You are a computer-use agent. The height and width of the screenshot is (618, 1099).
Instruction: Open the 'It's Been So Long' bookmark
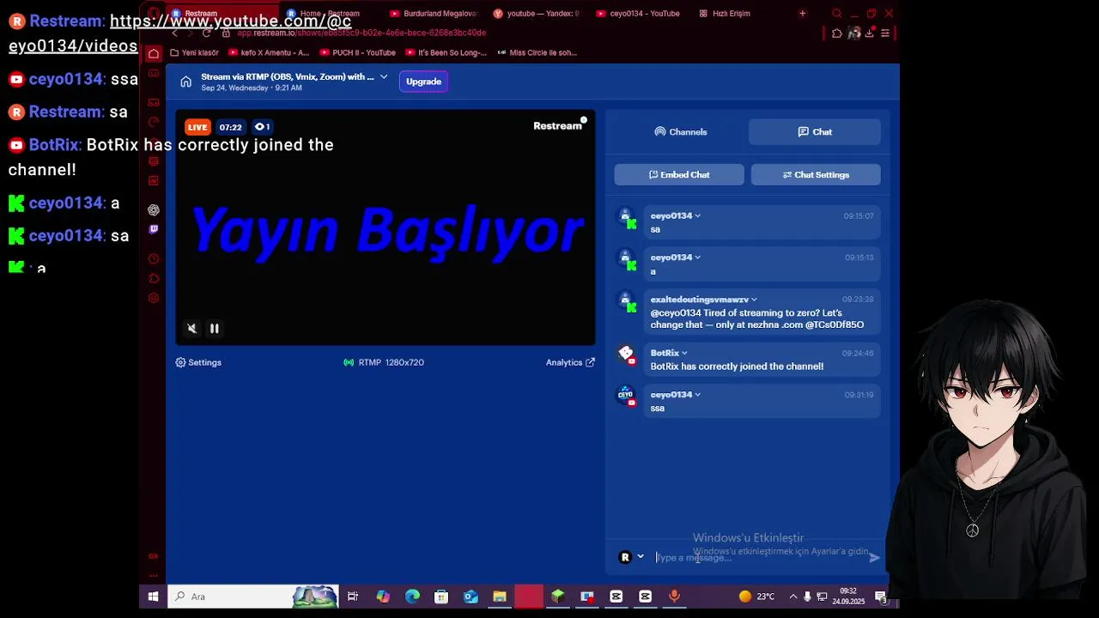(x=446, y=52)
